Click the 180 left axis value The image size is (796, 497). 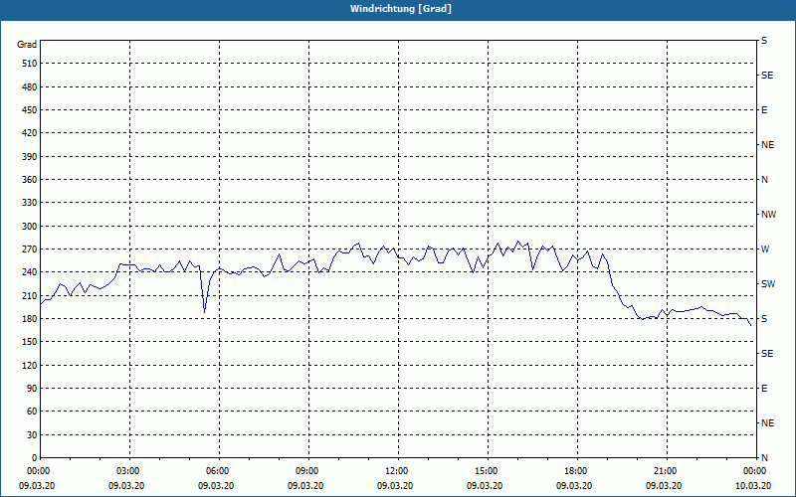30,319
